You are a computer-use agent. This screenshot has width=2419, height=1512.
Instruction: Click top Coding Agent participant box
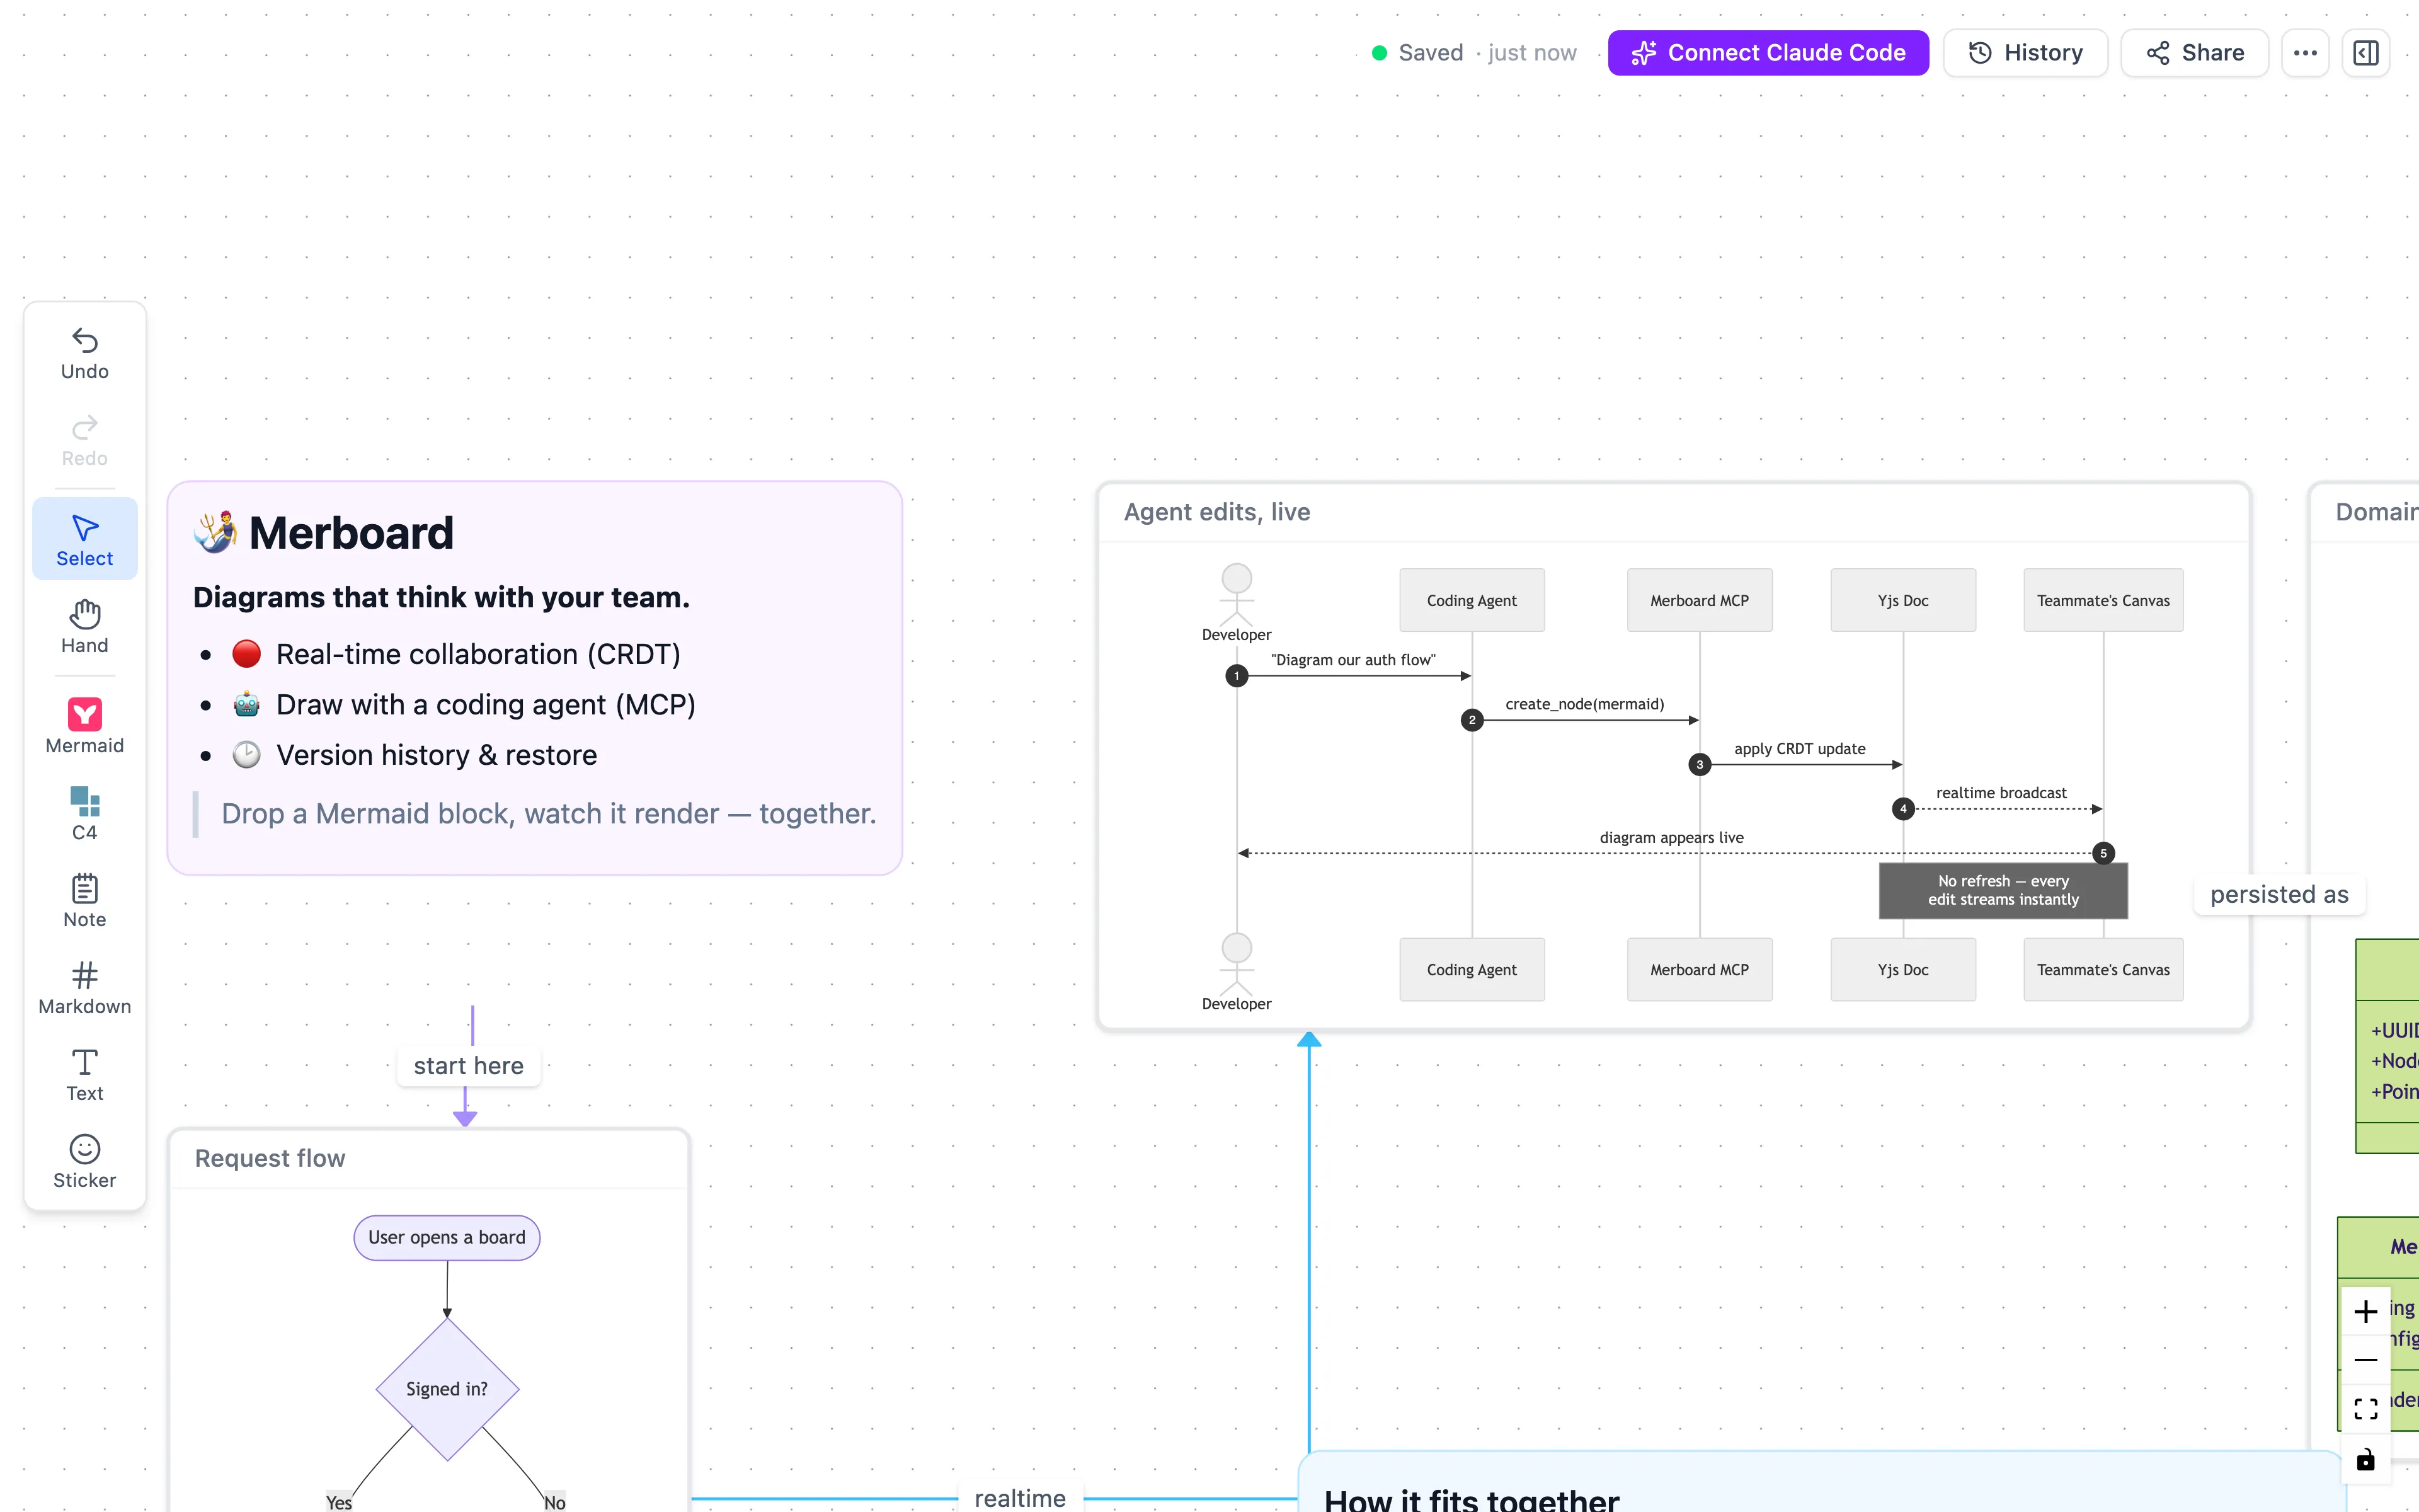pos(1472,600)
